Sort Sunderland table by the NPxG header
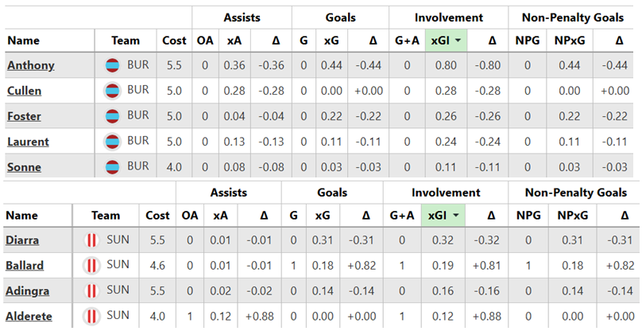Image resolution: width=642 pixels, height=331 pixels. (570, 216)
